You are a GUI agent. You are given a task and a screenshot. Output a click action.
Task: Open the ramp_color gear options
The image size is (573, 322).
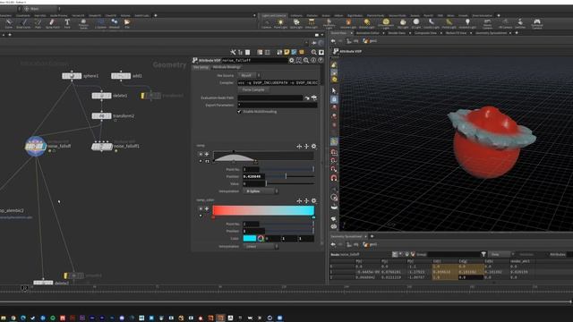pyautogui.click(x=313, y=200)
